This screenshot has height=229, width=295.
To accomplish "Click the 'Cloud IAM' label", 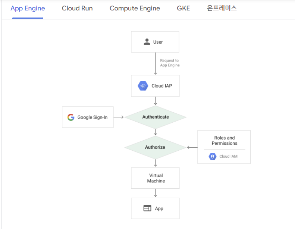I will click(228, 156).
